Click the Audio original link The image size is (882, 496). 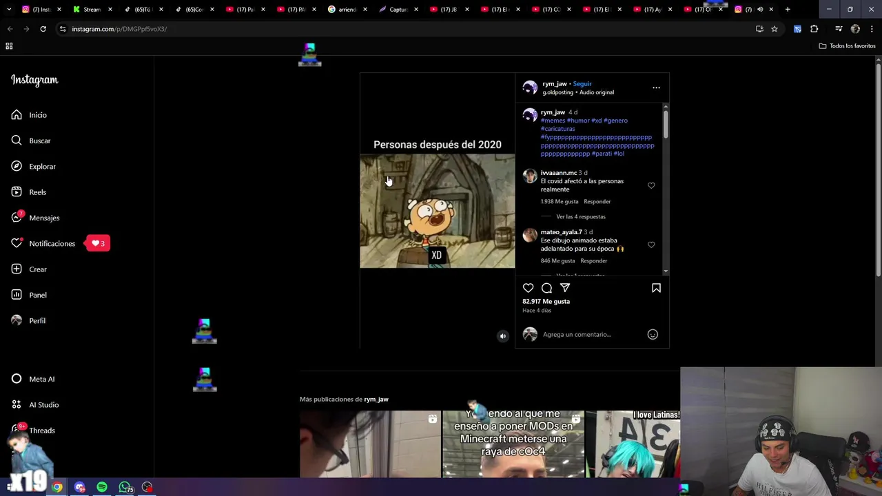[x=597, y=92]
